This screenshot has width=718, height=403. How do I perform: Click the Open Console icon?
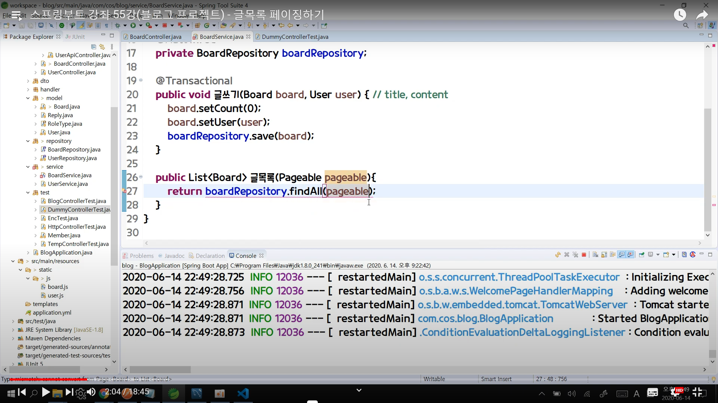pos(666,255)
